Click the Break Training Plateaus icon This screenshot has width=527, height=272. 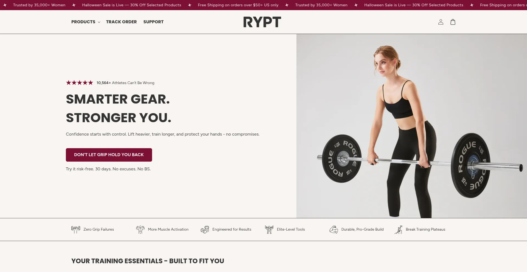click(398, 230)
